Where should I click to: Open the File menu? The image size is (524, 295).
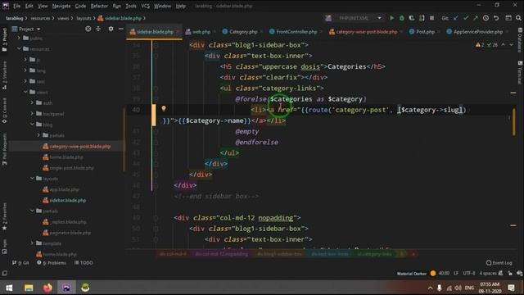coord(16,6)
